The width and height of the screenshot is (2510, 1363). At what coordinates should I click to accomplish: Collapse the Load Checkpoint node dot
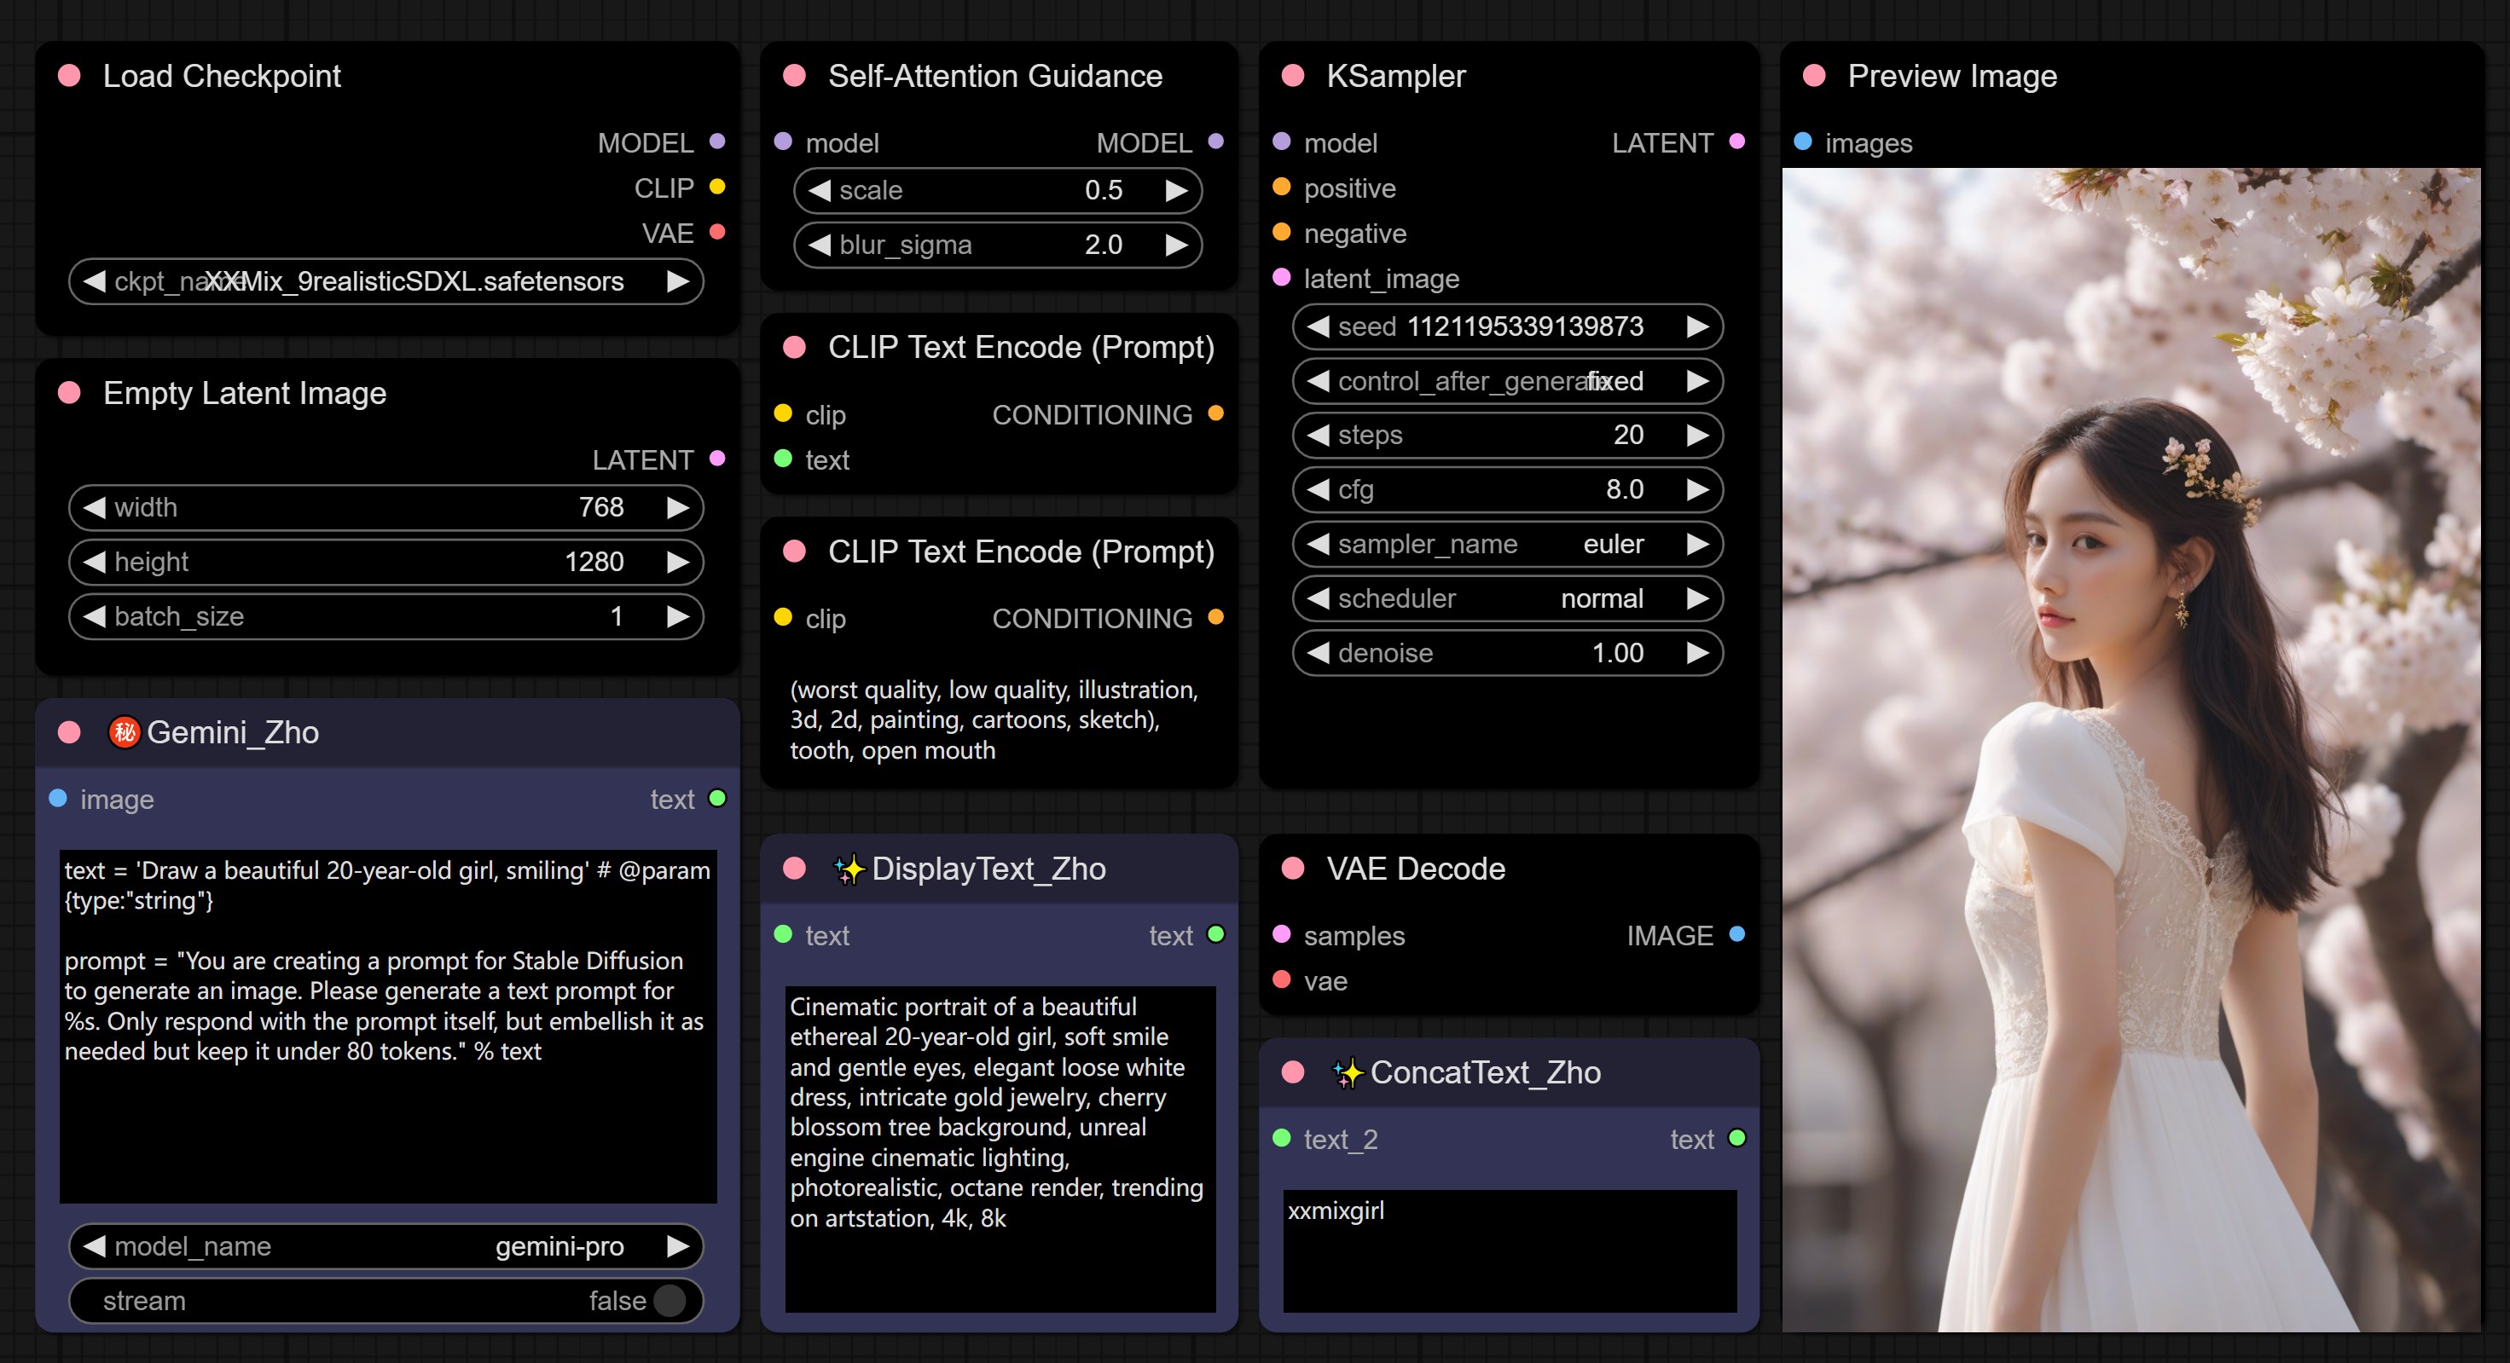[x=69, y=76]
